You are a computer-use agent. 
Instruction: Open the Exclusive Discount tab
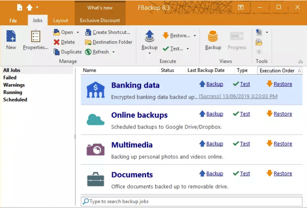click(100, 20)
